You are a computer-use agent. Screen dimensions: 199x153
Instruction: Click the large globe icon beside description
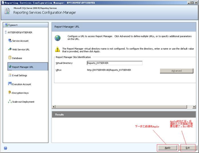point(57,38)
